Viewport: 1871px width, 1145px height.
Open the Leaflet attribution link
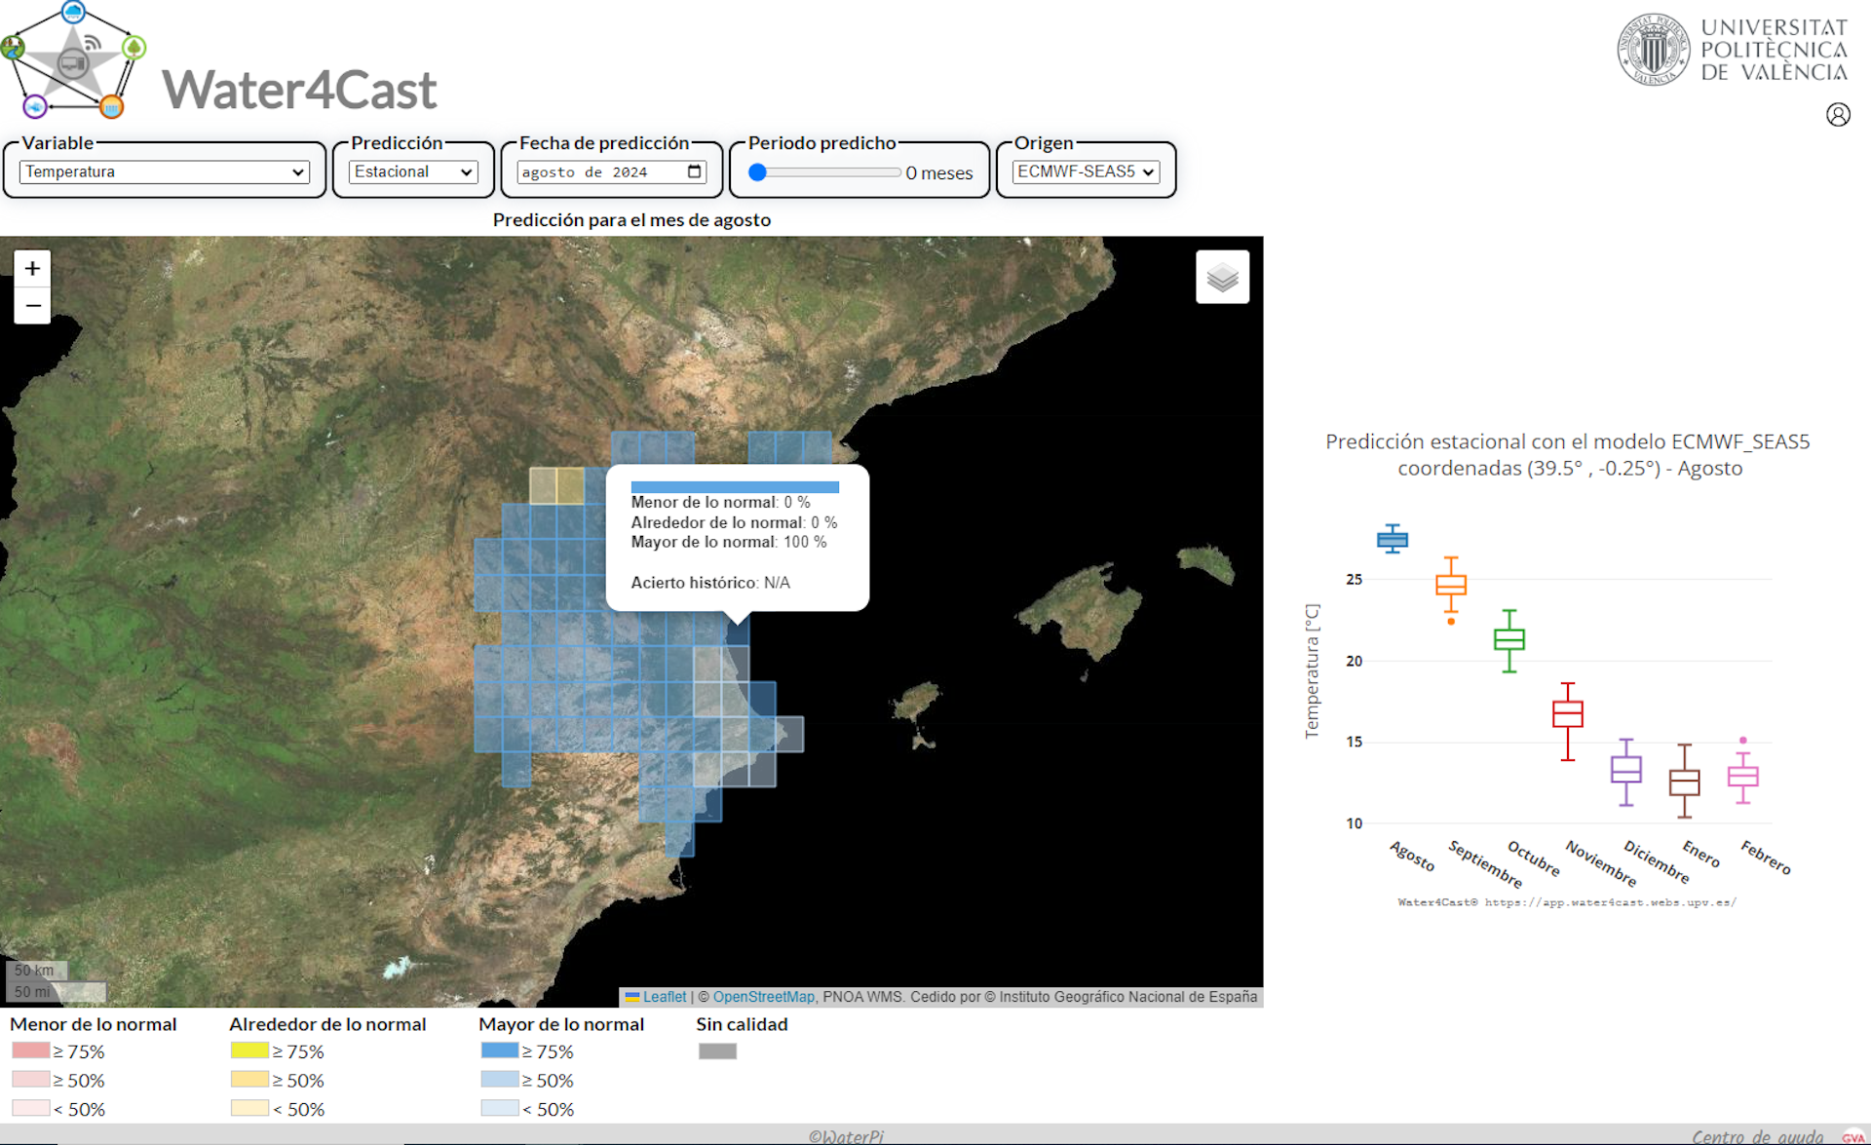pyautogui.click(x=664, y=997)
